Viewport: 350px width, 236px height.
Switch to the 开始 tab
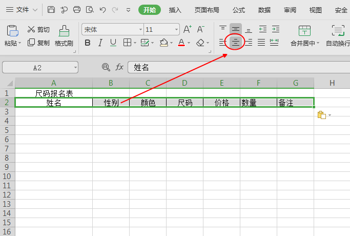coord(150,10)
